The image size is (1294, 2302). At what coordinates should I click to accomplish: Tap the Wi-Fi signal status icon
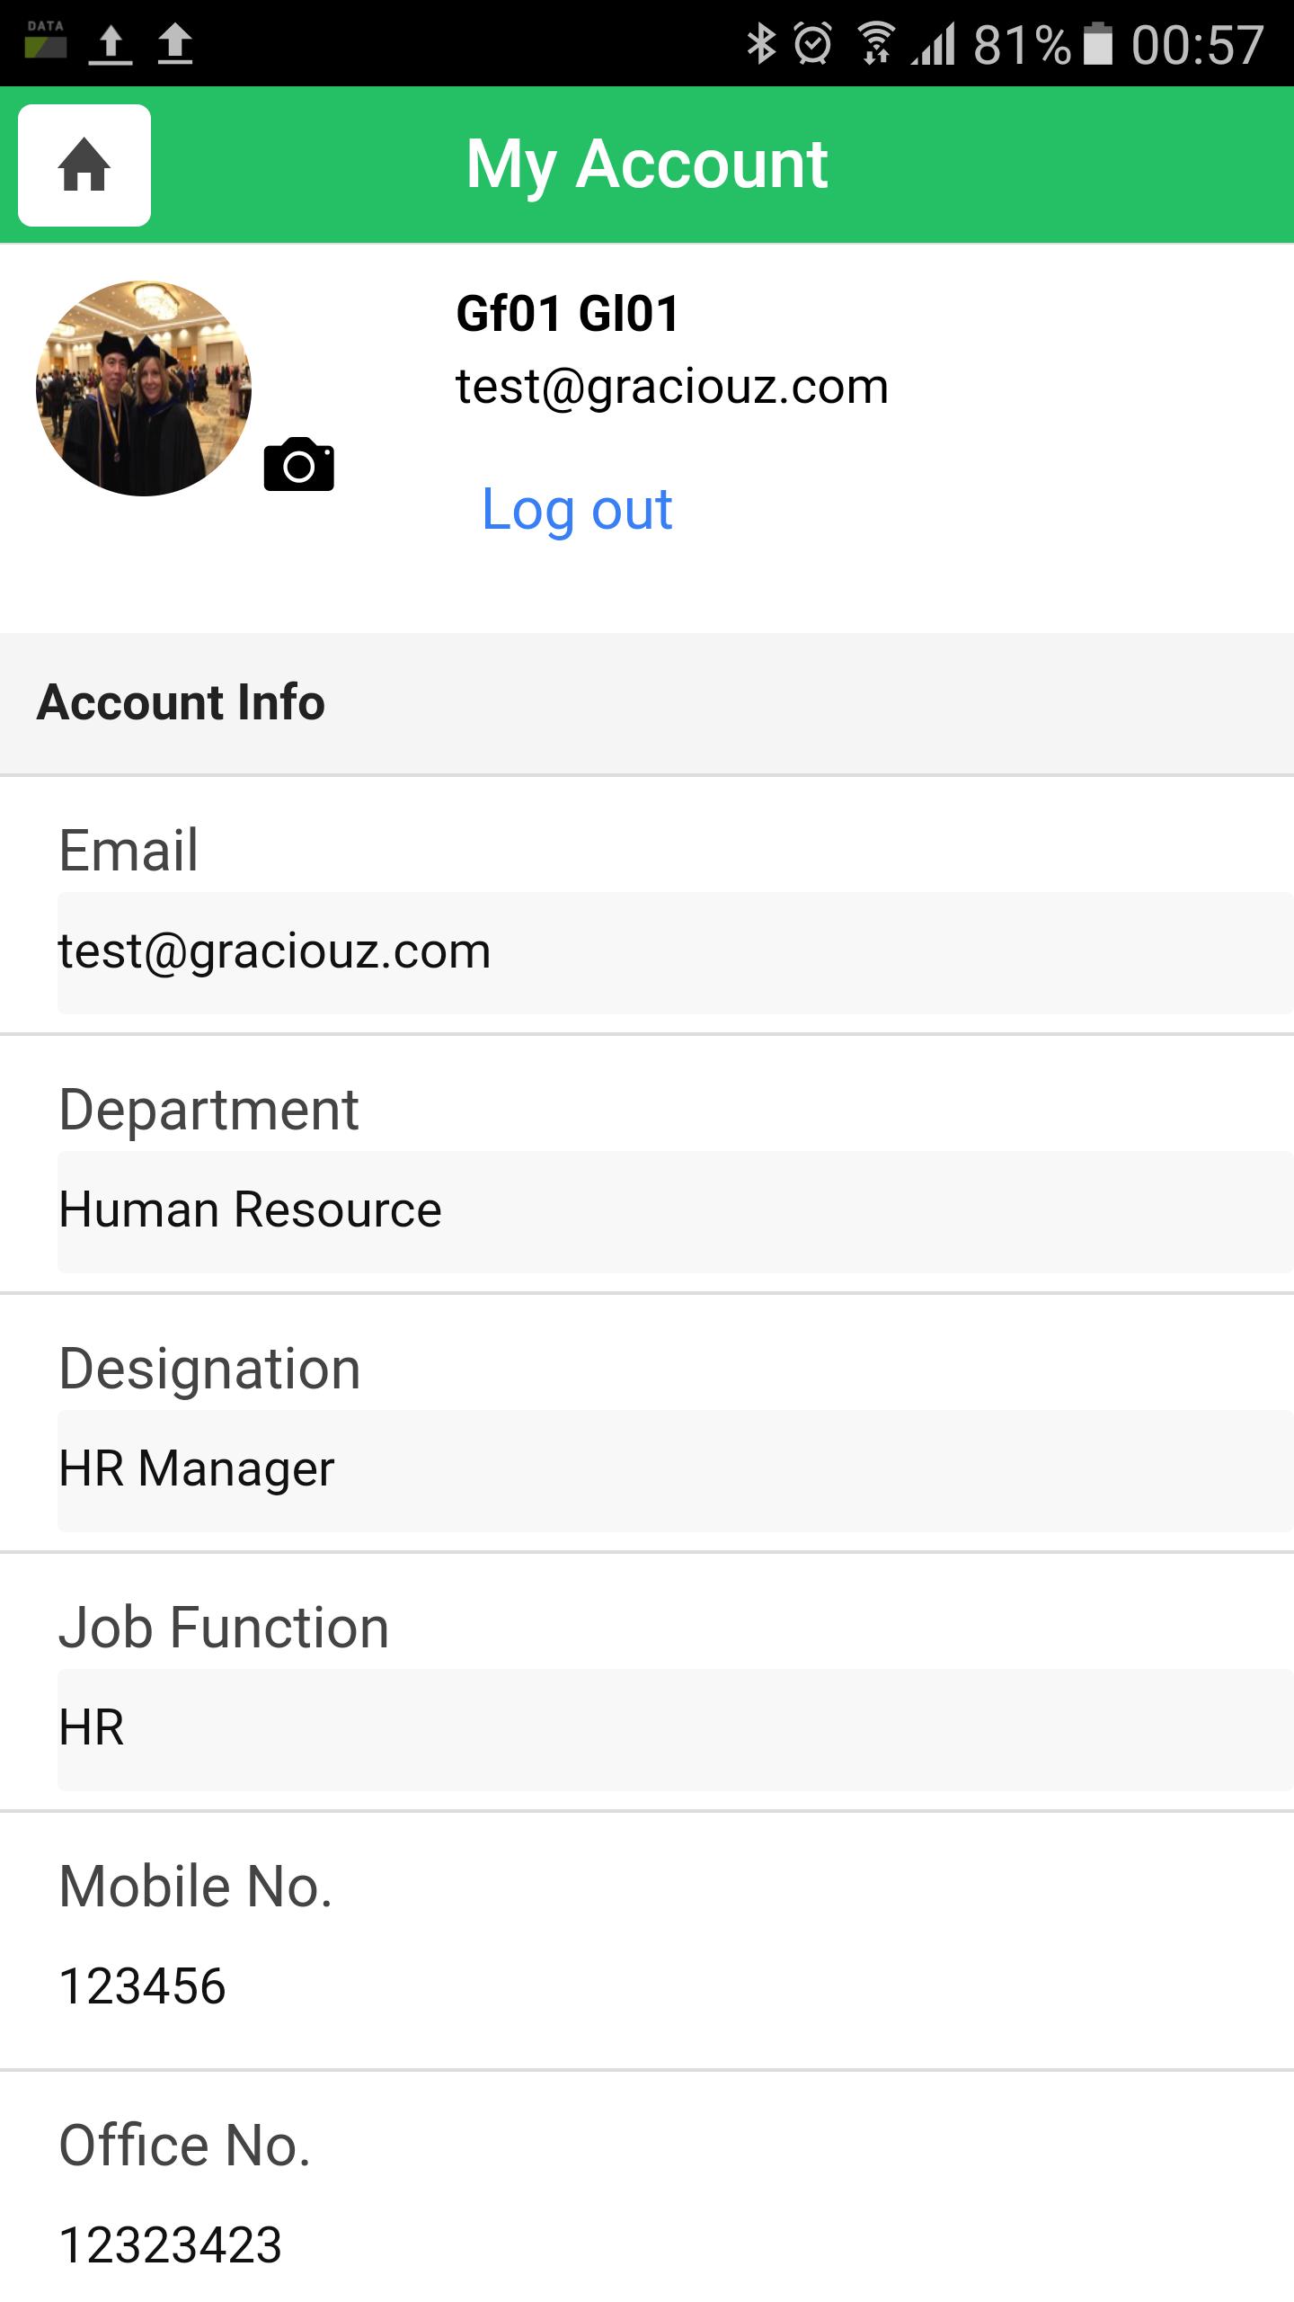(875, 43)
